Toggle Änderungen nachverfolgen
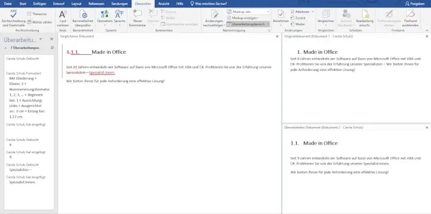This screenshot has height=214, width=431. point(214,18)
